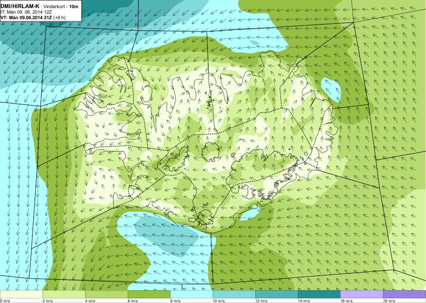Click the "DMI/HIRLAM-K" model title

point(20,6)
